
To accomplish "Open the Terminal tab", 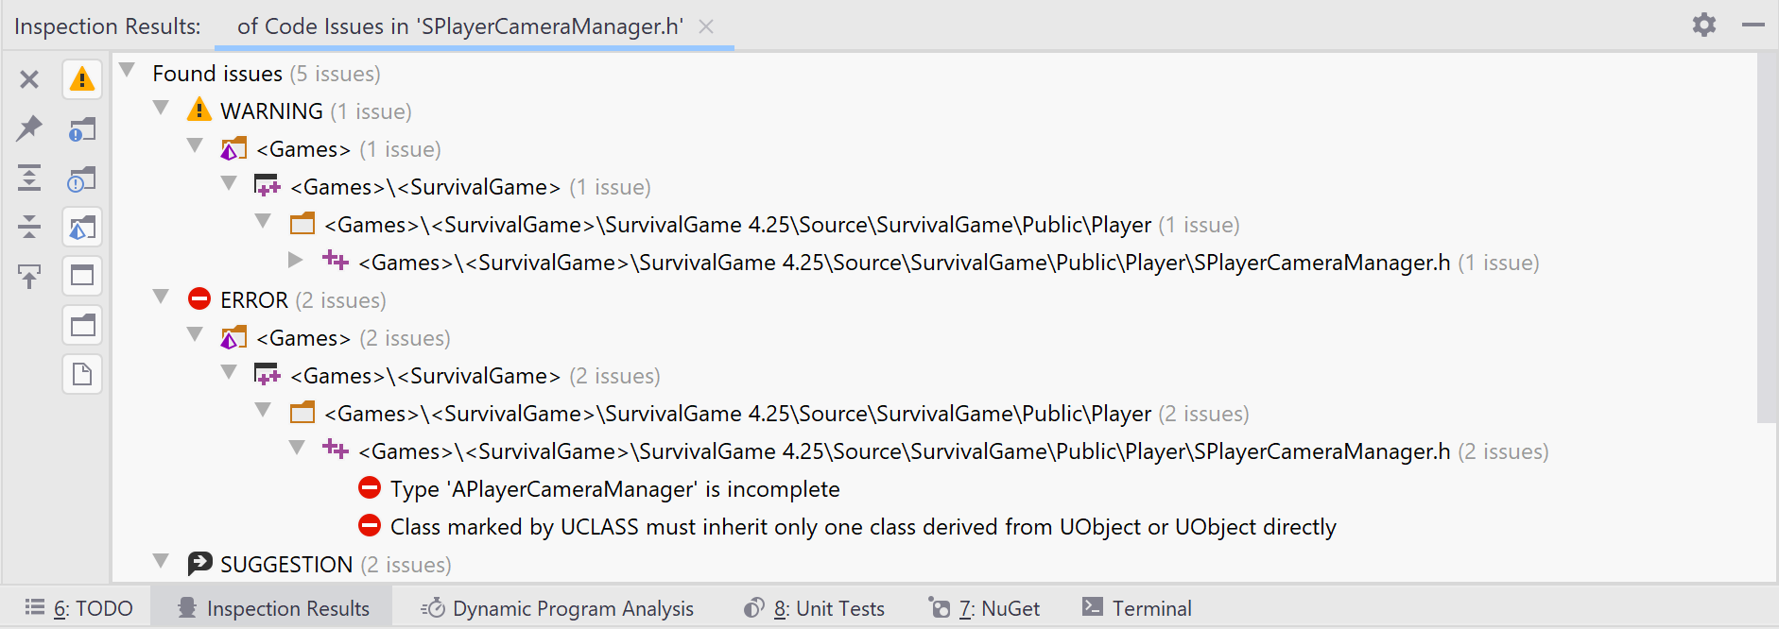I will click(x=1151, y=608).
